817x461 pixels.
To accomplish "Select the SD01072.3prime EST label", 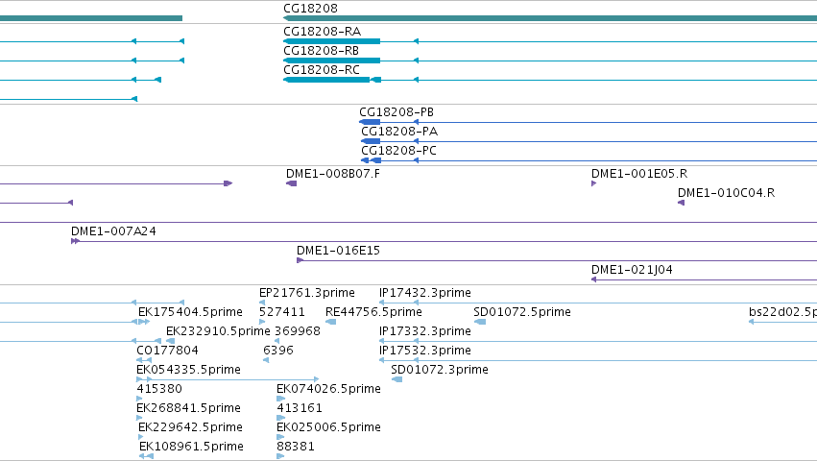I will (440, 370).
